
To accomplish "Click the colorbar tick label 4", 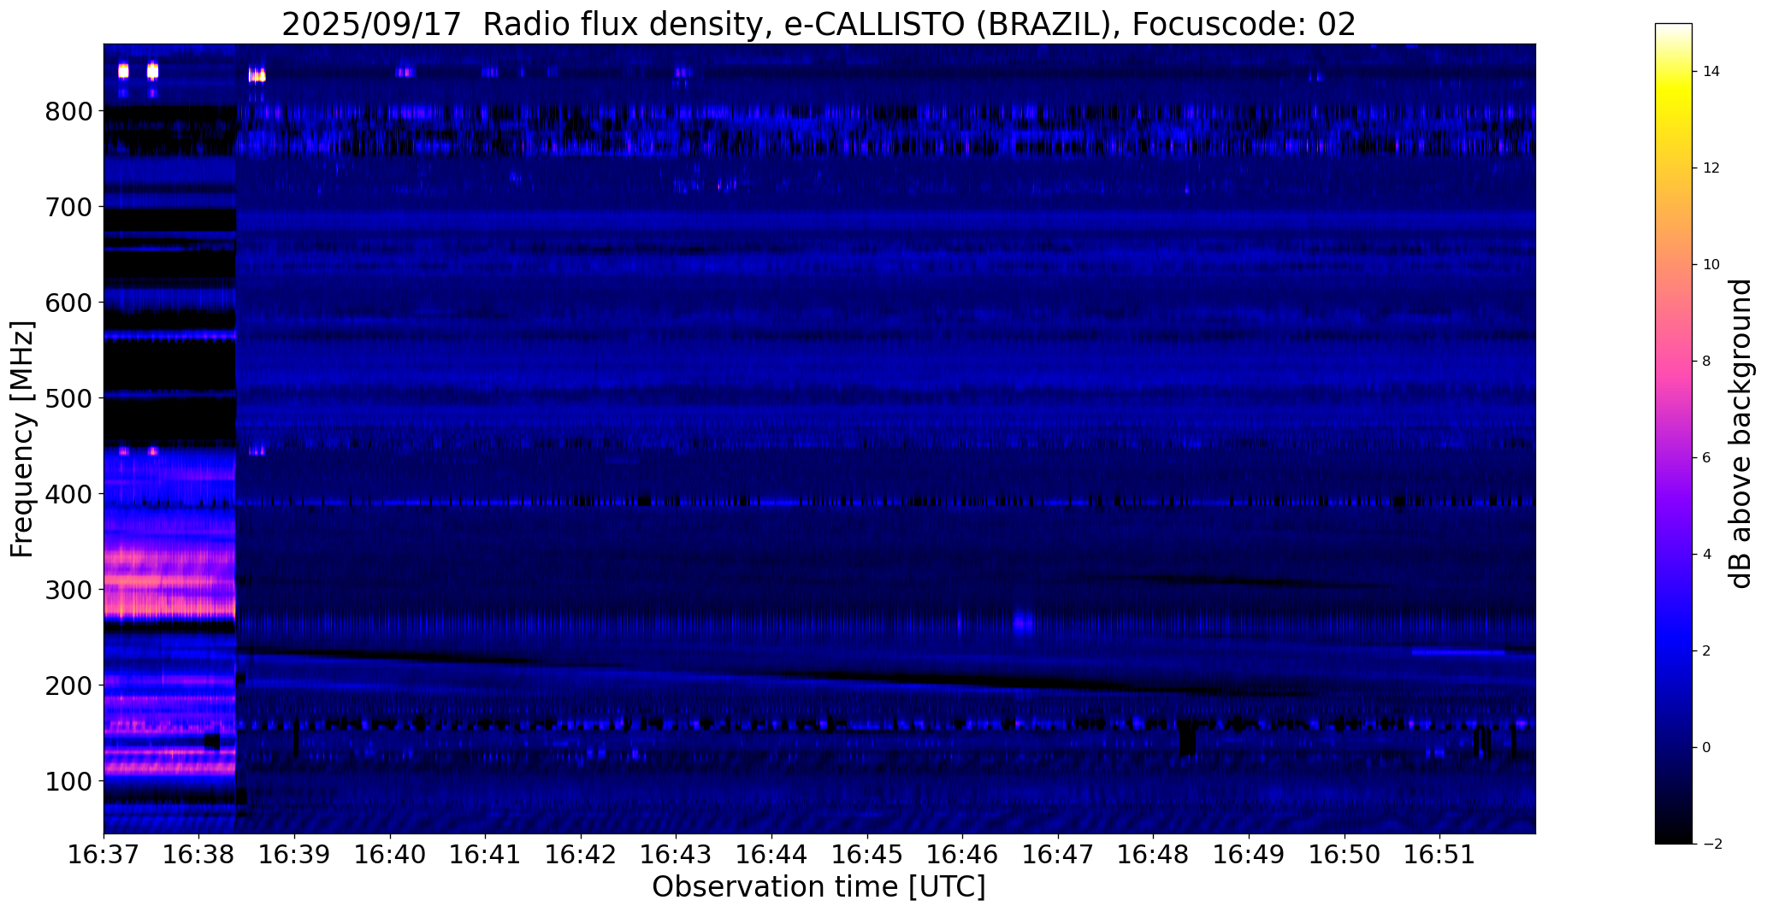I will [1706, 555].
